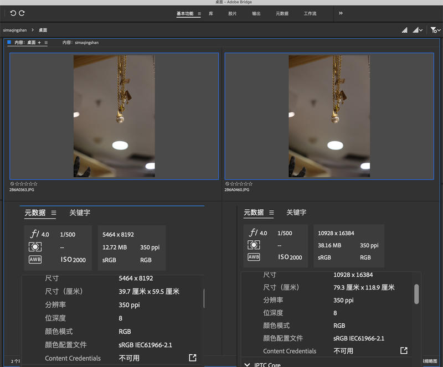Select the 2B6A0460.JPG image thumbnail
The image size is (443, 367).
tap(329, 116)
